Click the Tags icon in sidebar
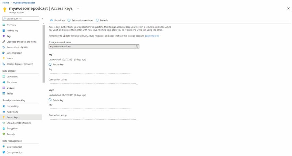The width and height of the screenshot is (292, 156). click(x=4, y=36)
